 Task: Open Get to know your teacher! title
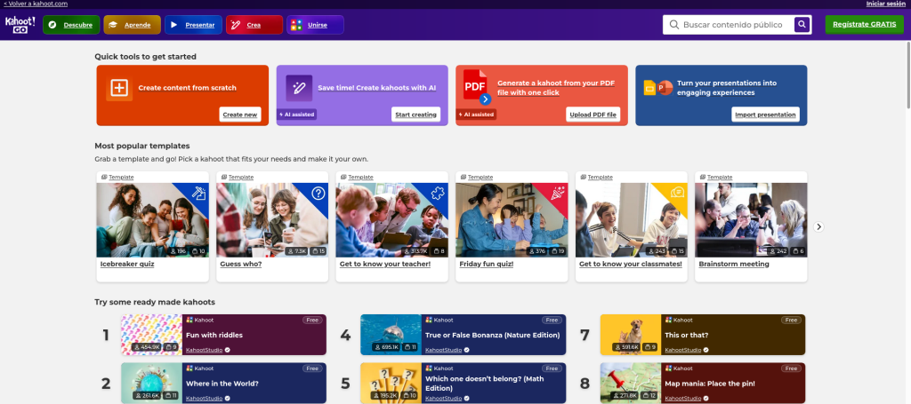pyautogui.click(x=385, y=264)
